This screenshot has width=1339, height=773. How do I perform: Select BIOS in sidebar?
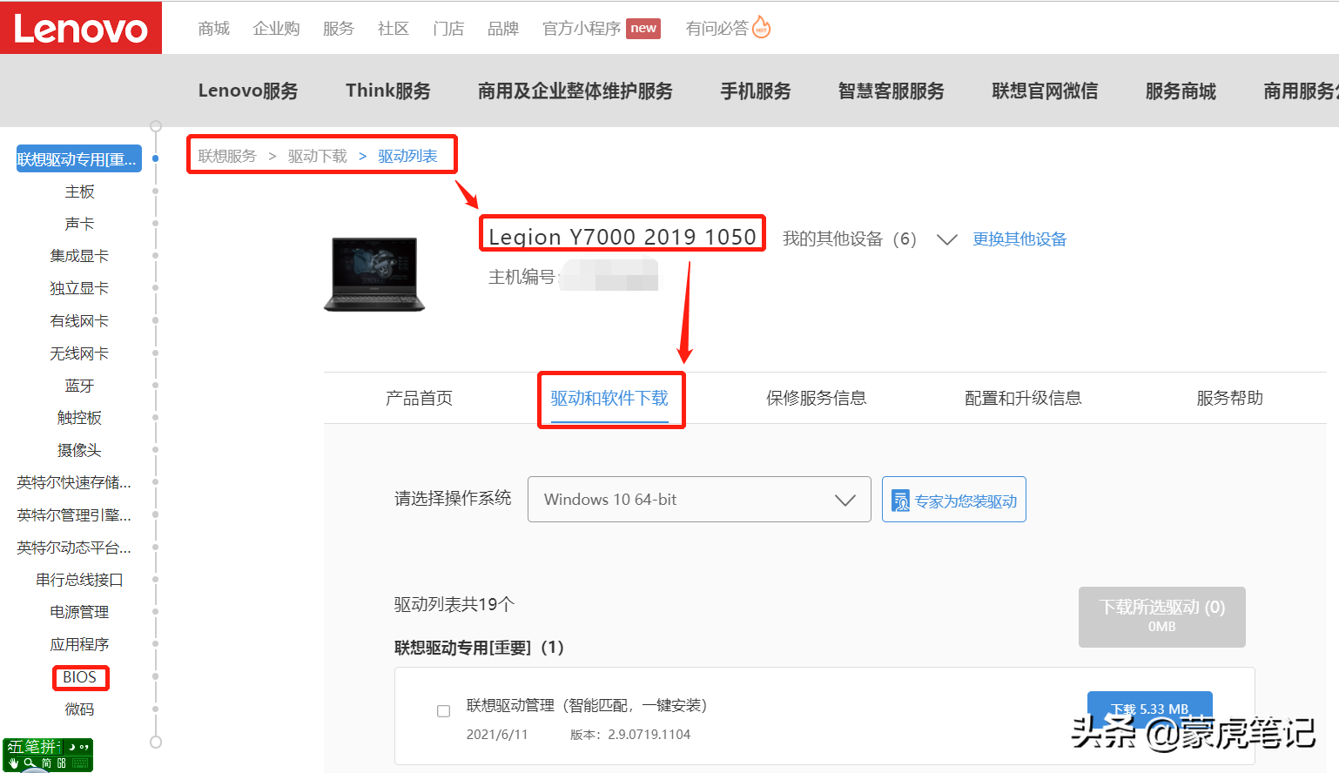point(79,676)
